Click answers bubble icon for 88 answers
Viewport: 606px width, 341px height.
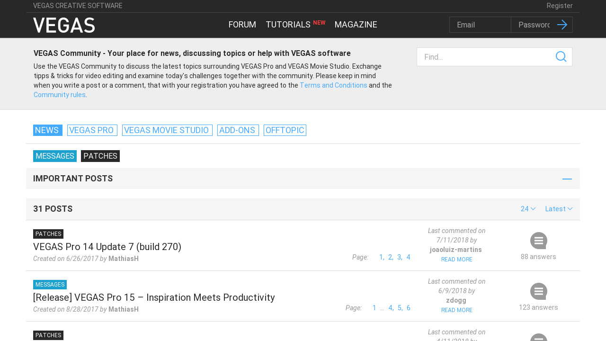(x=538, y=241)
